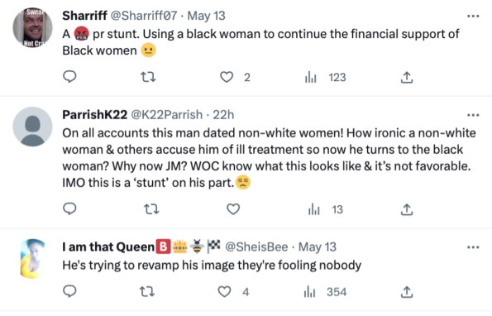Image resolution: width=492 pixels, height=316 pixels.
Task: View analytics showing 123 views
Action: coord(325,77)
